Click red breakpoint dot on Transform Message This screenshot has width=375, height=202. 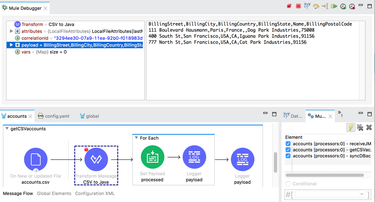coord(86,149)
